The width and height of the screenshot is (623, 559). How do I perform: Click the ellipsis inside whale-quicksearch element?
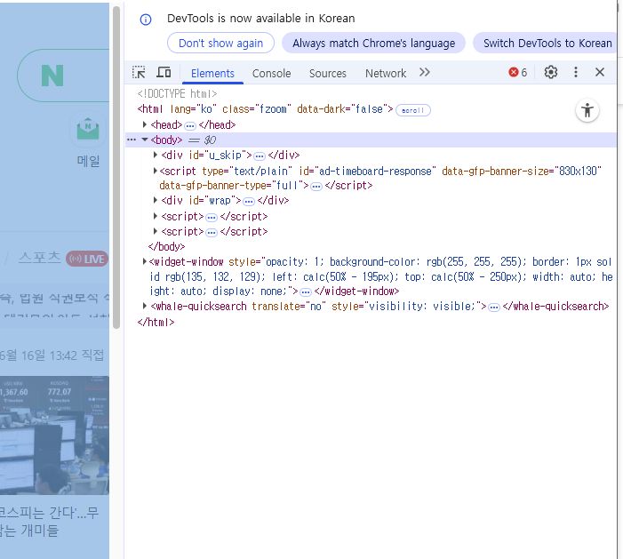[494, 307]
